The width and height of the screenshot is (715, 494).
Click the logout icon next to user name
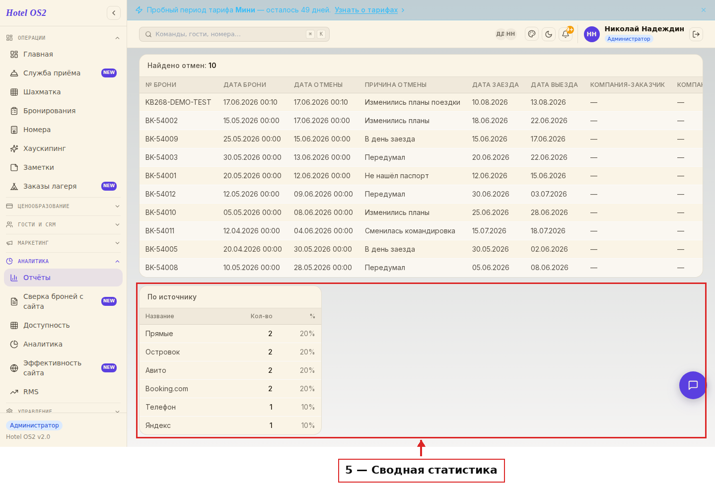[x=696, y=34]
